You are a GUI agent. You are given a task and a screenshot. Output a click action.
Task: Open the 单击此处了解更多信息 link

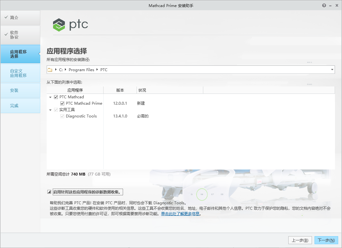point(180,214)
